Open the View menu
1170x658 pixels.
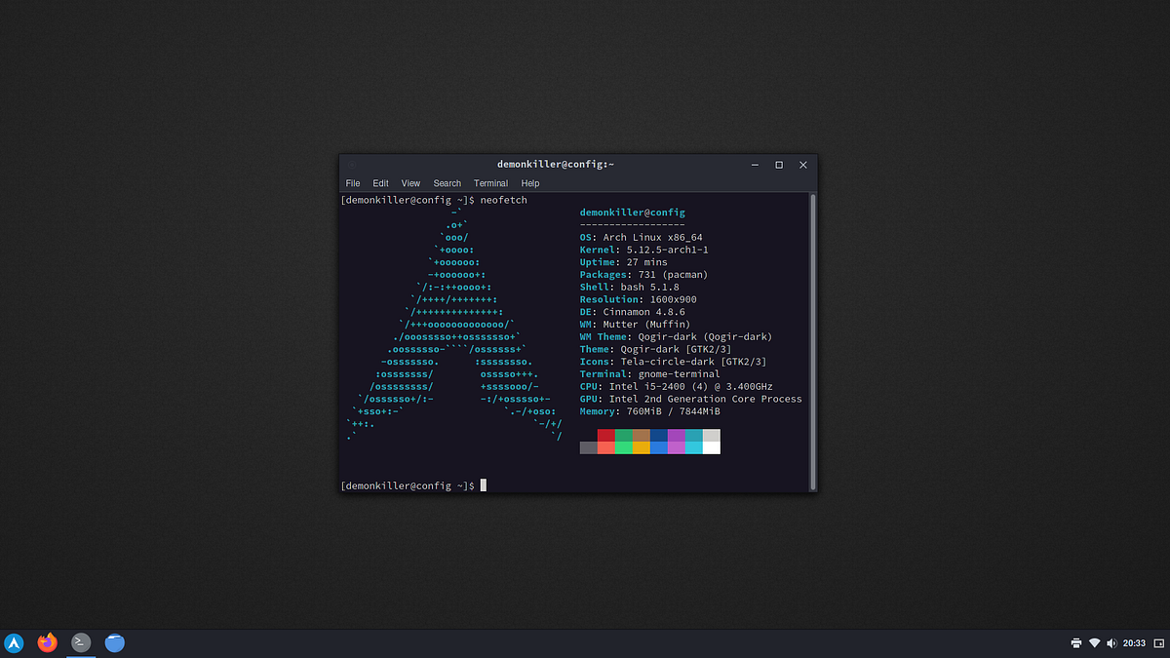pos(410,182)
